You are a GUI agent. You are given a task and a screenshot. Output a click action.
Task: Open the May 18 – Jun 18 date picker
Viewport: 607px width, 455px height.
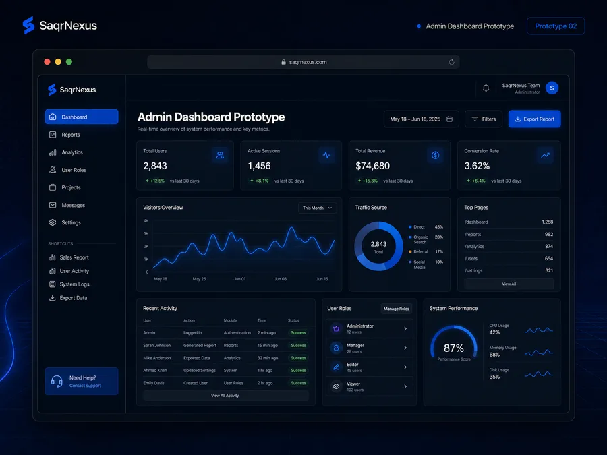[x=421, y=119]
